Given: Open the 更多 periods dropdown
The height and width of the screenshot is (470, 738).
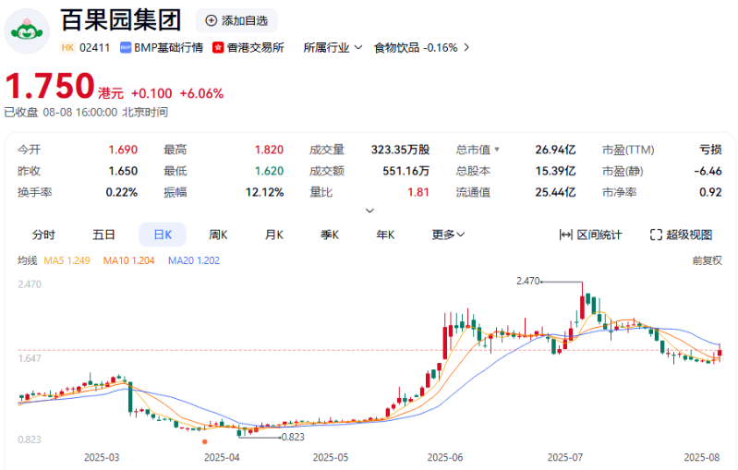Looking at the screenshot, I should 448,235.
